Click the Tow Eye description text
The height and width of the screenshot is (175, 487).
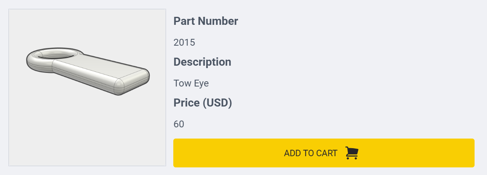point(191,83)
